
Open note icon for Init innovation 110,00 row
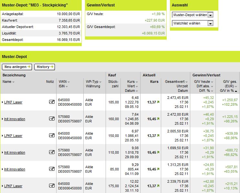point(52,152)
